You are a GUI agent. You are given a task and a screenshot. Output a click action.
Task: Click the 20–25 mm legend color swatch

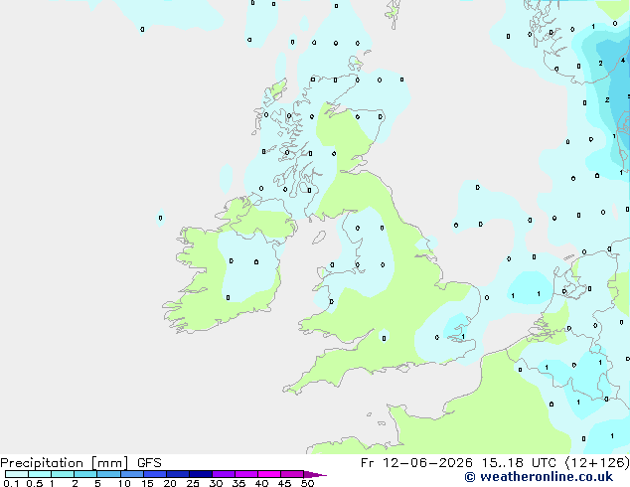coord(177,474)
